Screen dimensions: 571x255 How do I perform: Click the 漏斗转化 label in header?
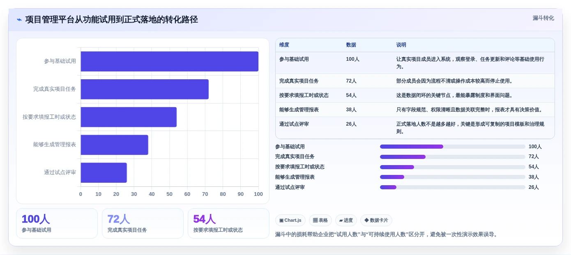click(x=543, y=18)
